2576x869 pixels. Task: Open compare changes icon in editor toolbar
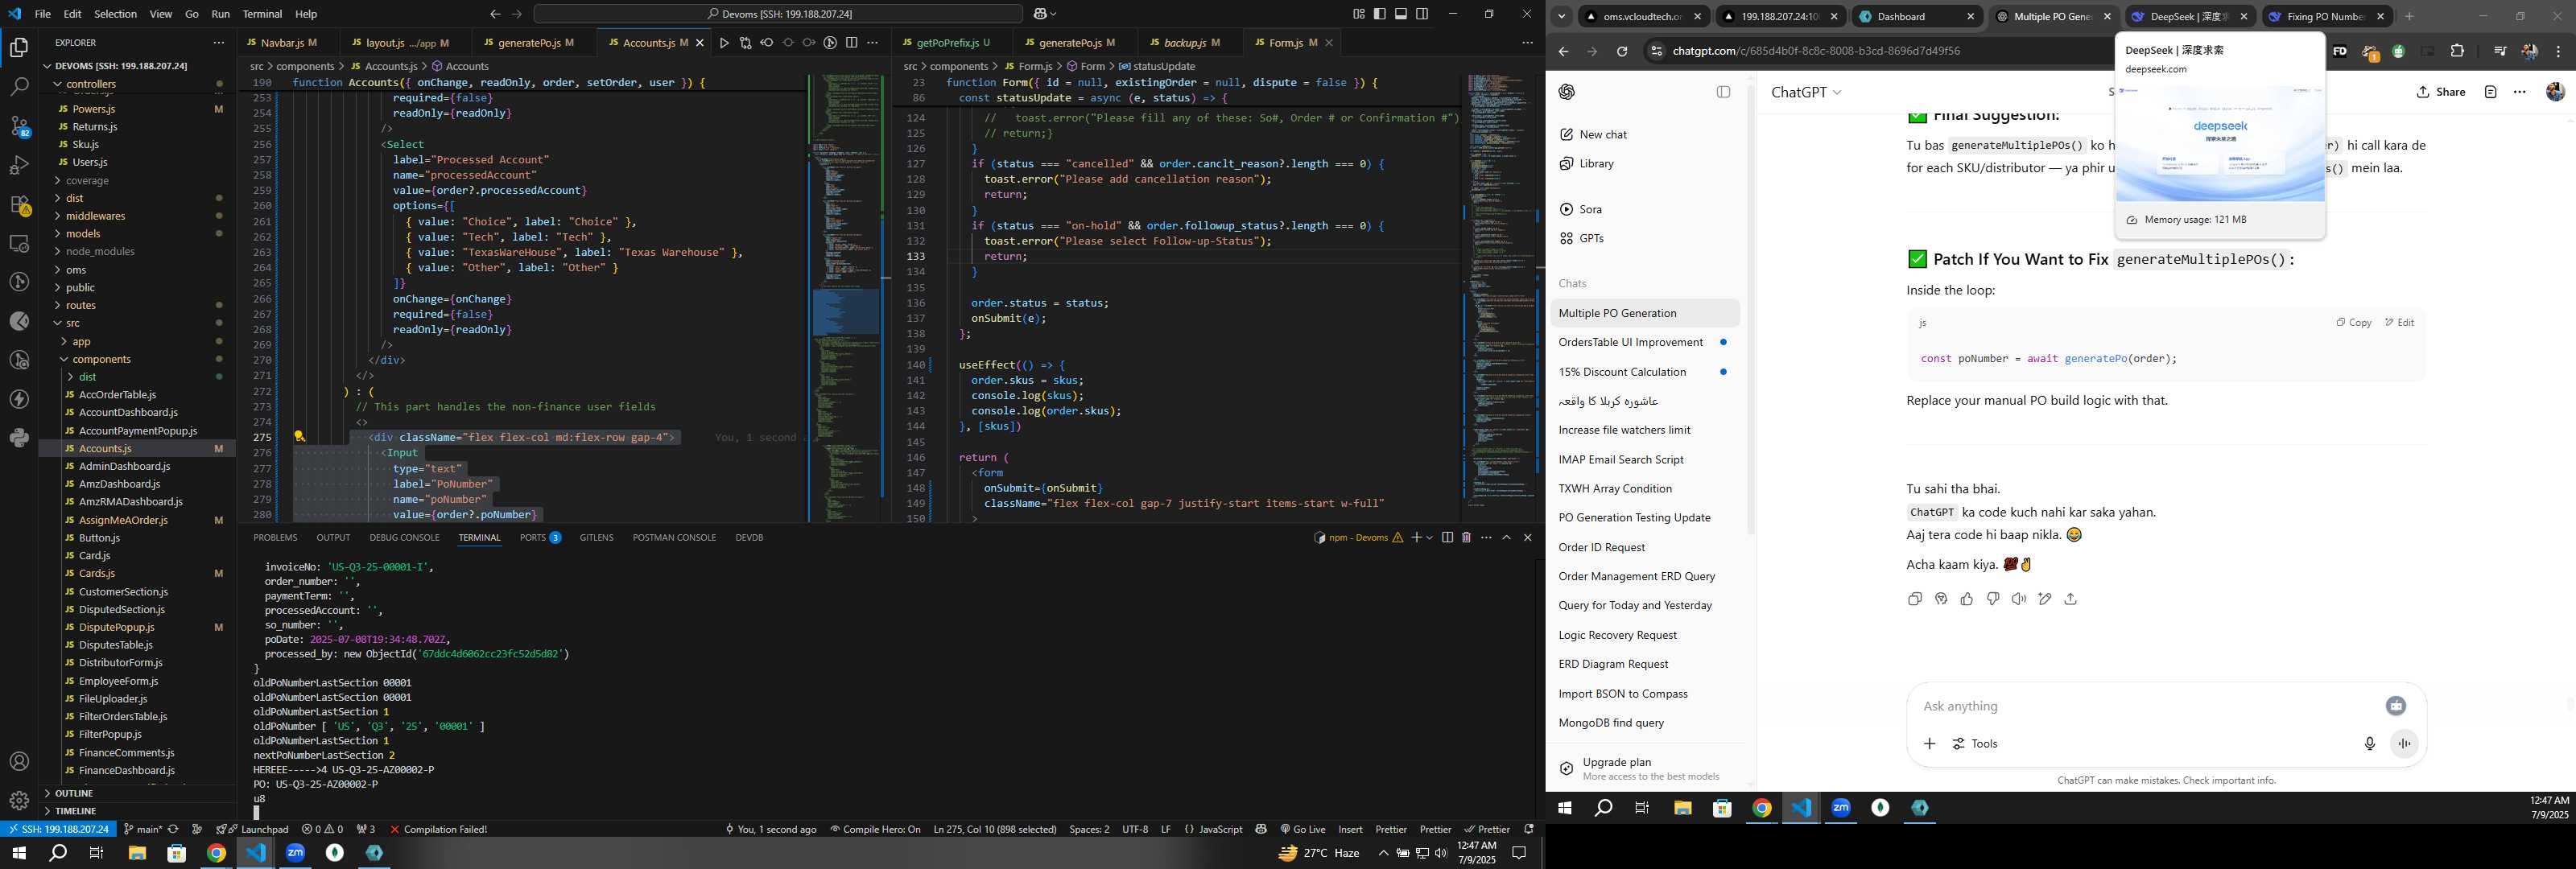pos(745,43)
